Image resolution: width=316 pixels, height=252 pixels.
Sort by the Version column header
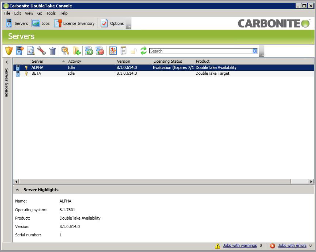click(x=123, y=61)
